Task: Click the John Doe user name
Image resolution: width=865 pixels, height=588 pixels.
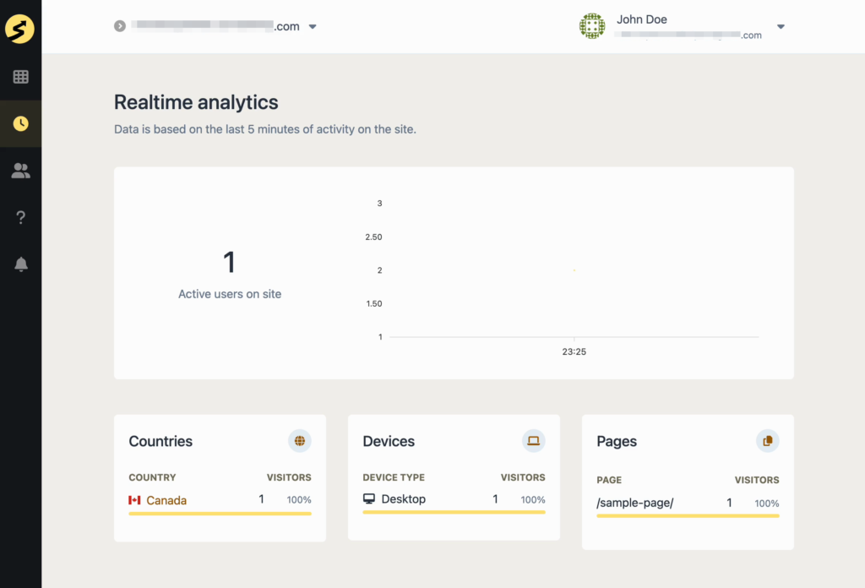Action: [642, 19]
